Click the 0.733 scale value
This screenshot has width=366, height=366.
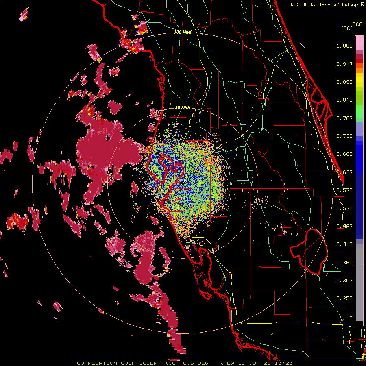344,136
